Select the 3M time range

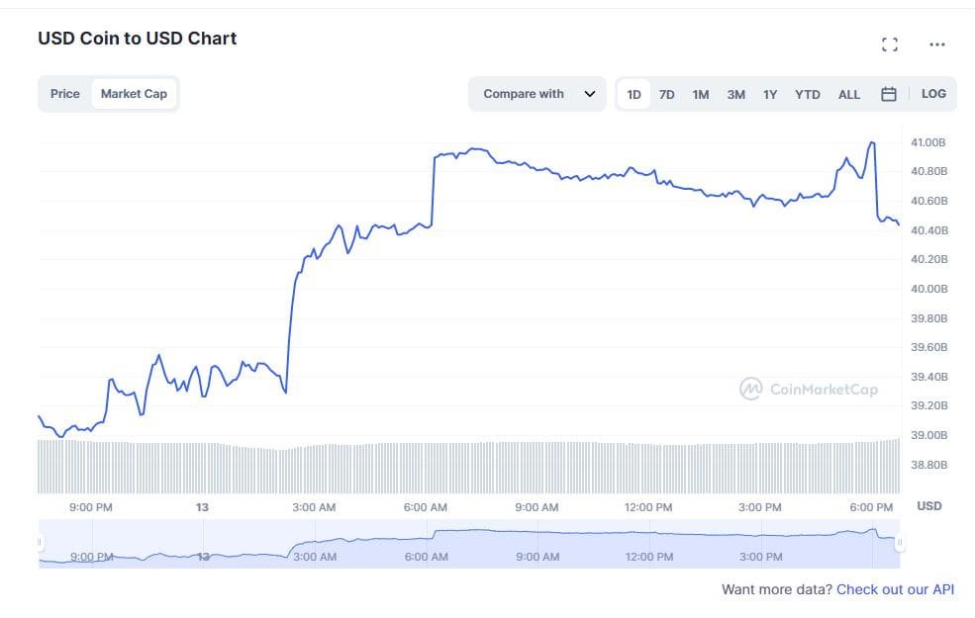pos(735,95)
